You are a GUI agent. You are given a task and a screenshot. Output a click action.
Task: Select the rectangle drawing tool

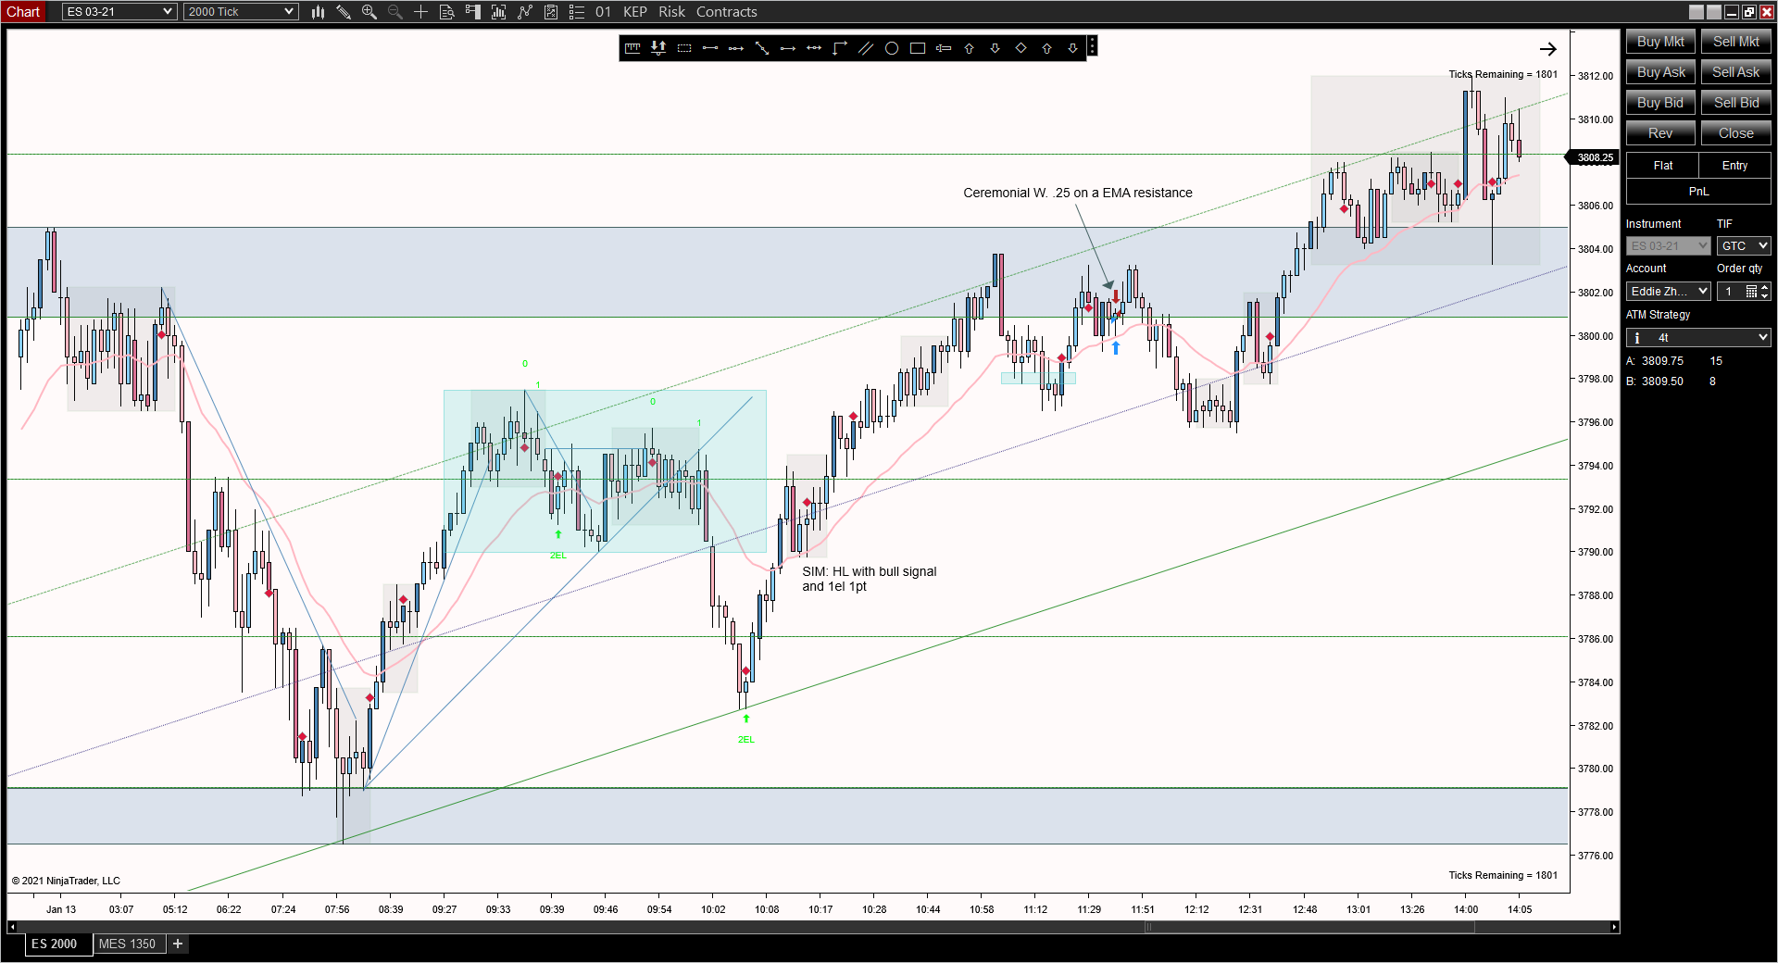pos(918,48)
